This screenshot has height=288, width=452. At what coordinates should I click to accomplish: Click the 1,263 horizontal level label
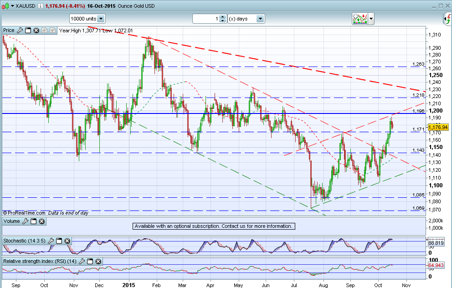pos(418,64)
